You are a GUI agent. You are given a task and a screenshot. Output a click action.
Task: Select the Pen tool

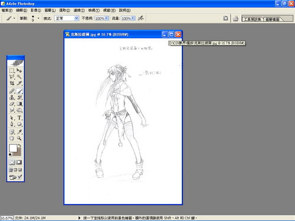12,124
